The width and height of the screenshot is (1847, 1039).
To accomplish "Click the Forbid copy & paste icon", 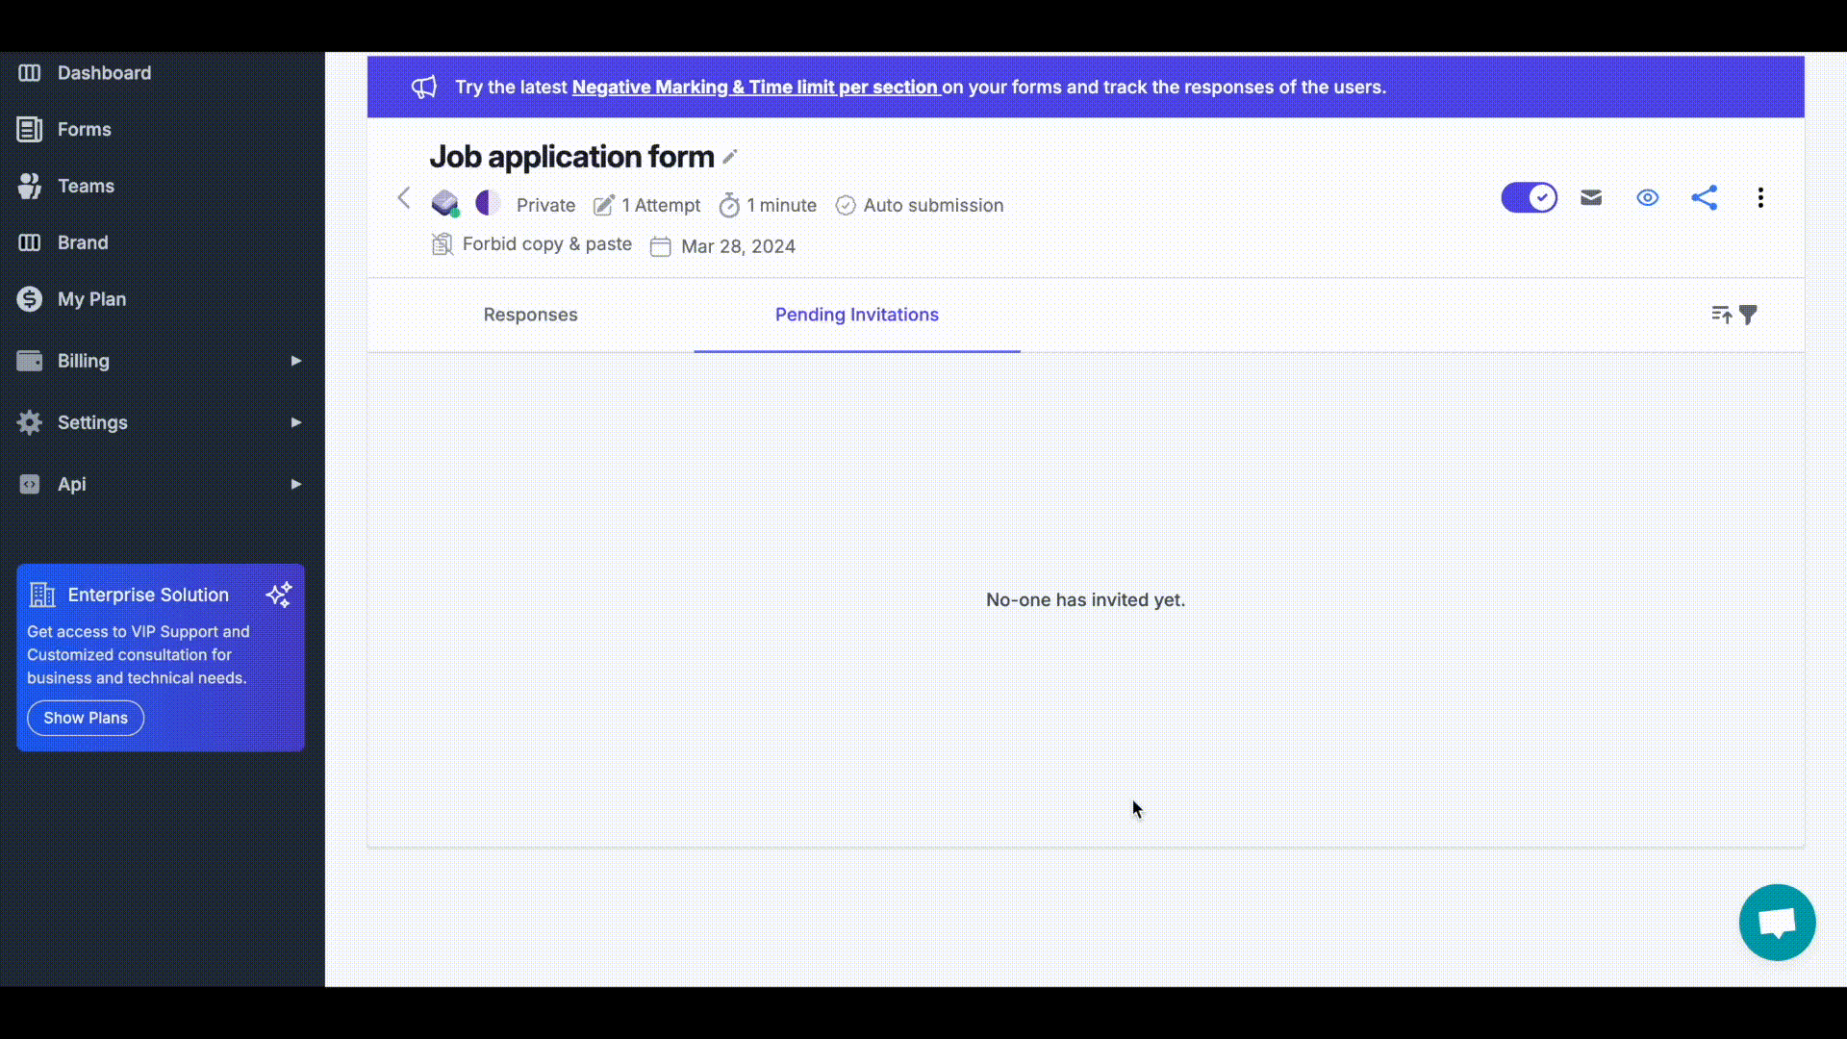I will coord(443,244).
